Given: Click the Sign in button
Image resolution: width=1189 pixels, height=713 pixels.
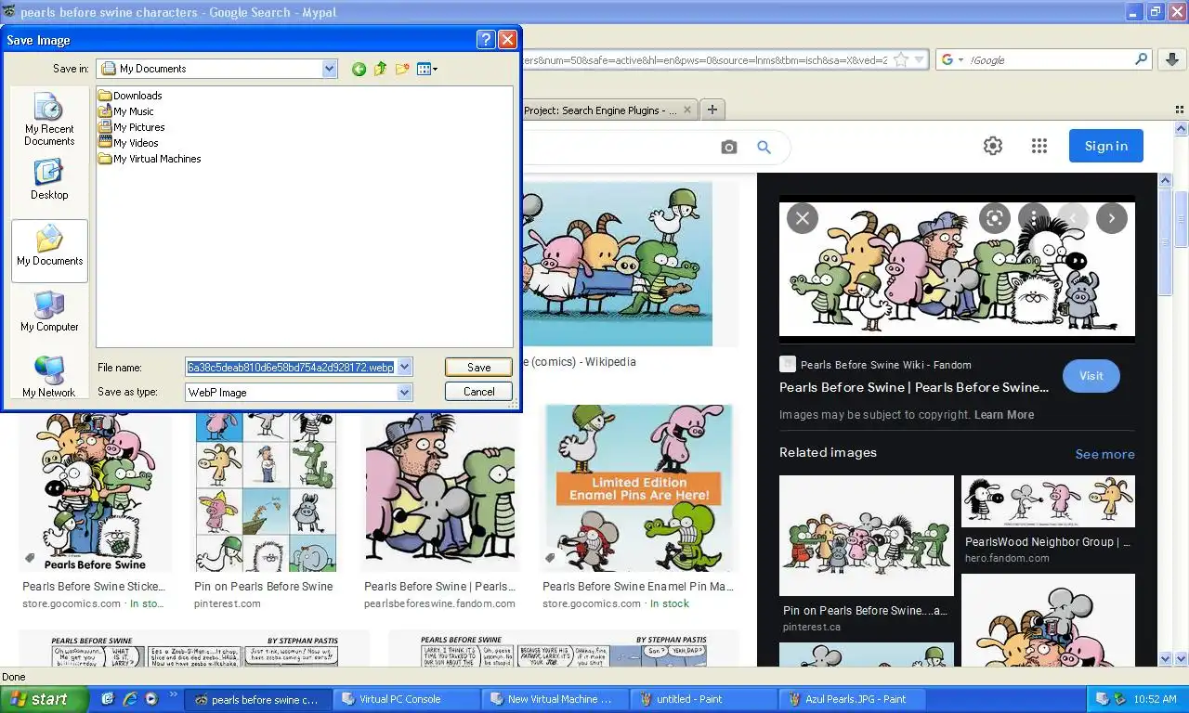Looking at the screenshot, I should (1105, 146).
